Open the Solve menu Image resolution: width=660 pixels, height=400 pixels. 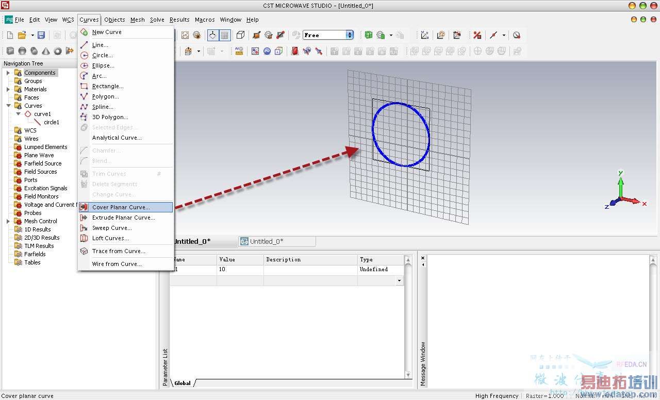[x=157, y=20]
